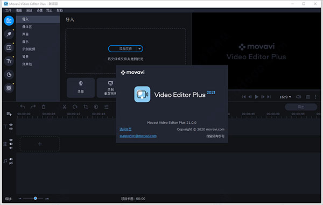Image resolution: width=323 pixels, height=205 pixels.
Task: Step forward one frame in preview
Action: coord(263,97)
